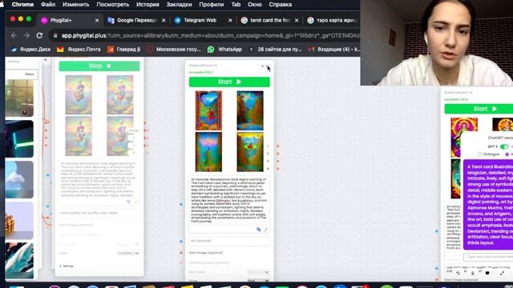This screenshot has height=288, width=513.
Task: Select top-left generated image in middle node
Action: [x=208, y=110]
